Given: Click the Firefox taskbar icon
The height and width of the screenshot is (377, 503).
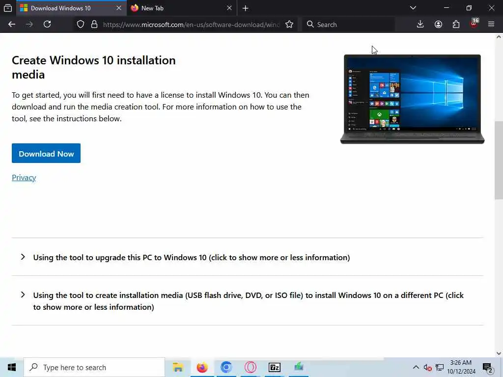Looking at the screenshot, I should click(202, 367).
